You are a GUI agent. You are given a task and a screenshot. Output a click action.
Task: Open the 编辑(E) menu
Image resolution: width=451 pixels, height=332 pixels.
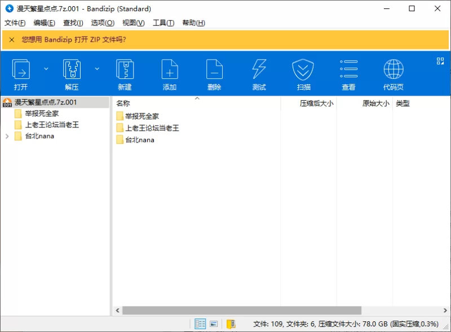tap(45, 23)
